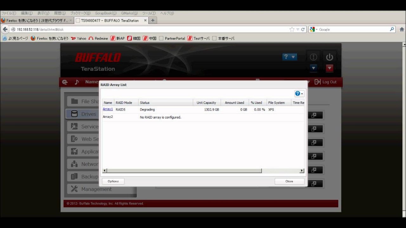
Task: Open the Testサーバ bookmark
Action: coord(199,38)
